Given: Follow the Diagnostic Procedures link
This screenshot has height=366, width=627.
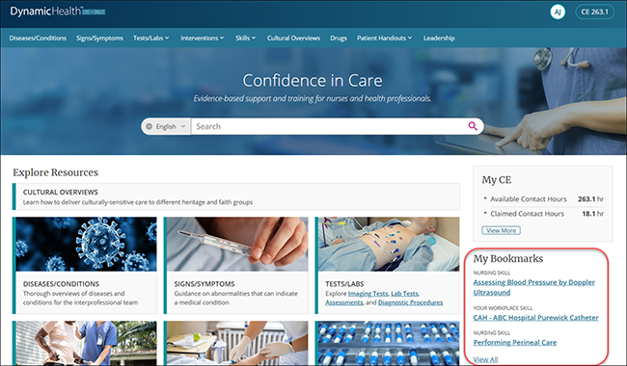Looking at the screenshot, I should pyautogui.click(x=410, y=302).
